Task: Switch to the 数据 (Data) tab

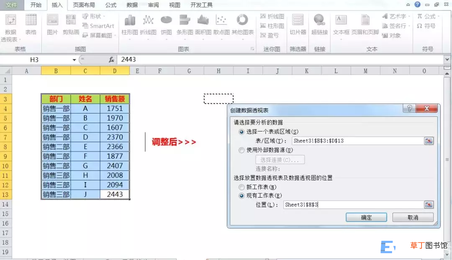Action: tap(132, 5)
